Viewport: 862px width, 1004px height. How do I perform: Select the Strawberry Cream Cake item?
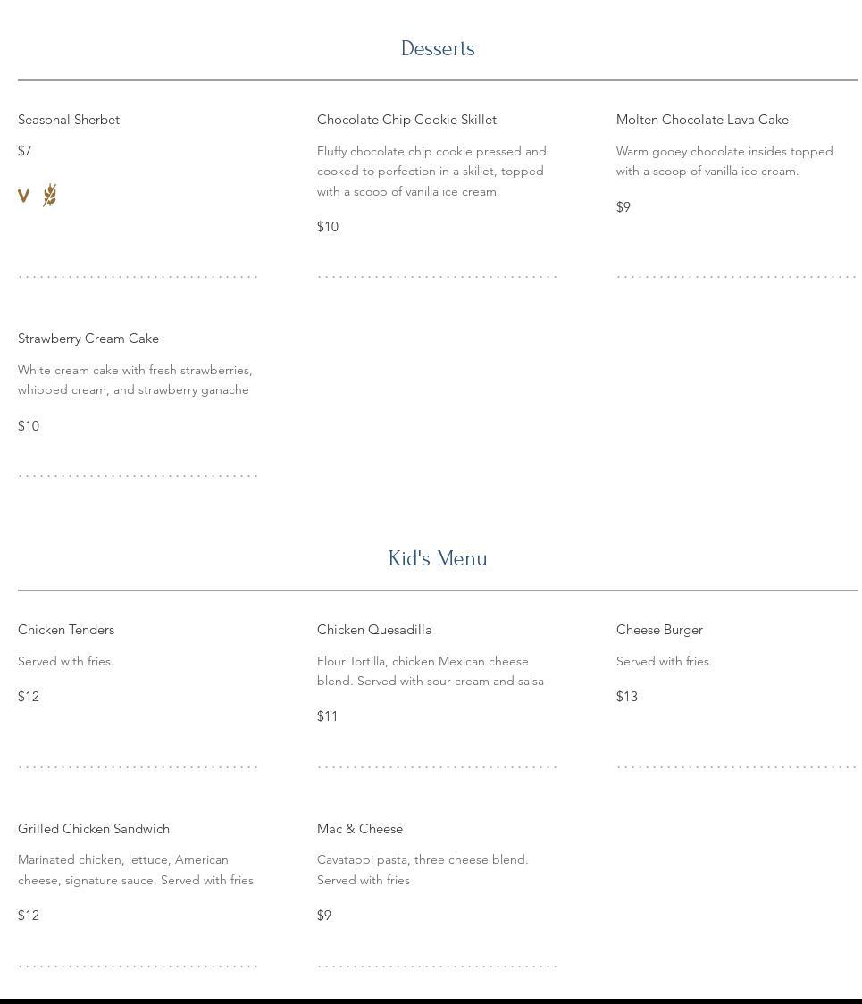coord(88,339)
